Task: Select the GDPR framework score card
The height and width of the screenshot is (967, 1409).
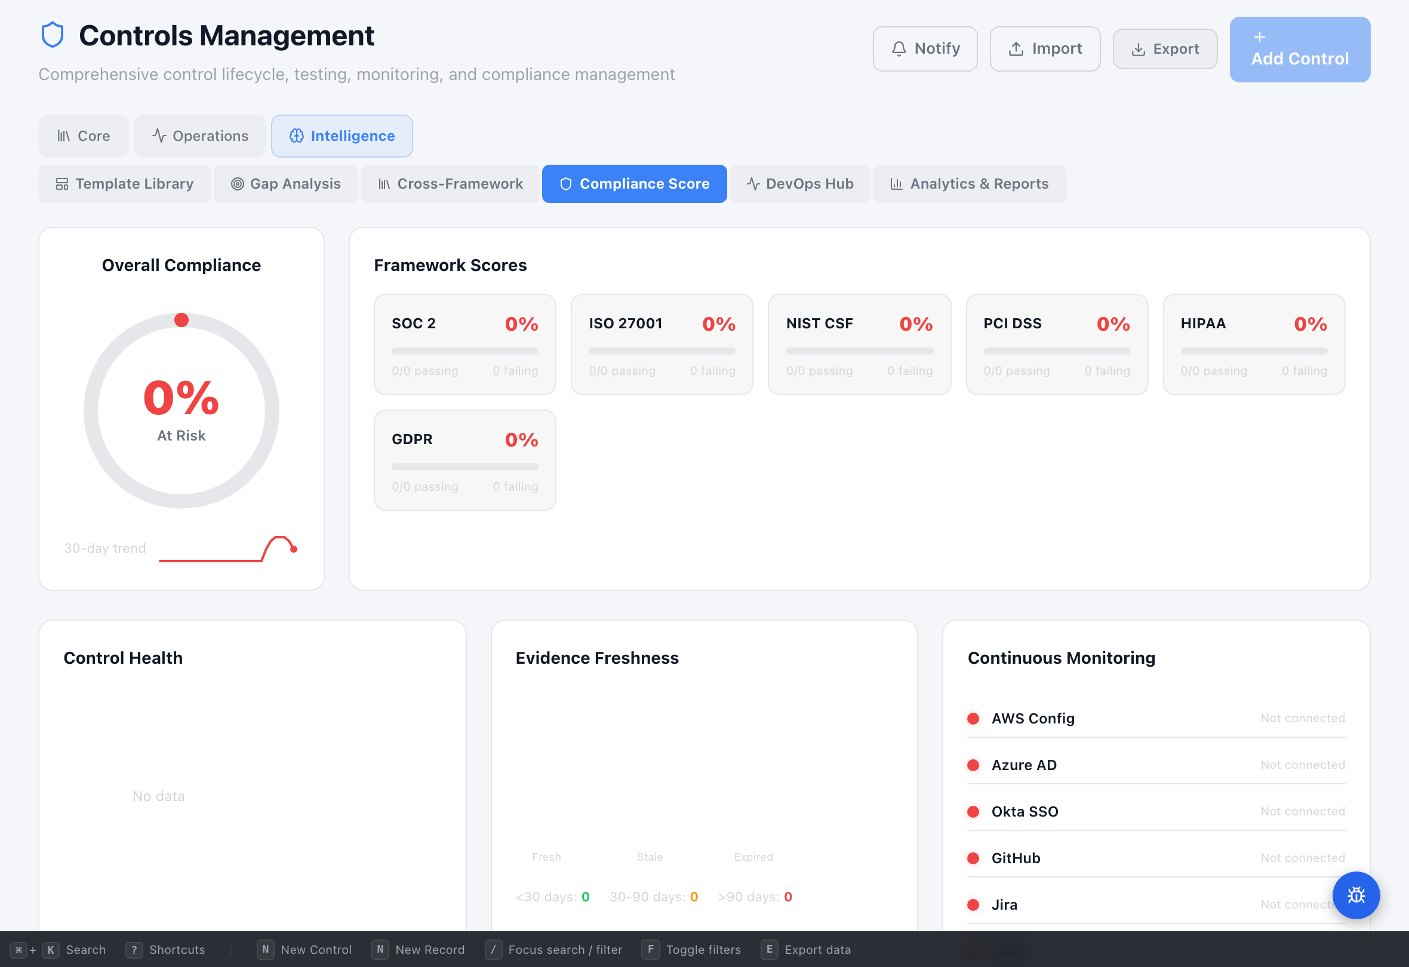Action: [464, 460]
